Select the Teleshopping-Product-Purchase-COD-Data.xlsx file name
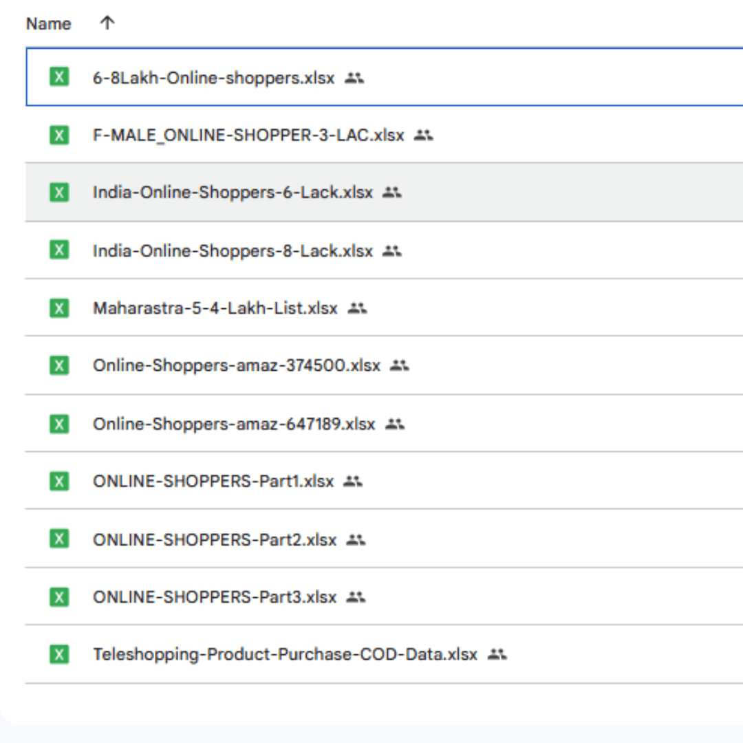Screen dimensions: 743x743 pos(285,654)
